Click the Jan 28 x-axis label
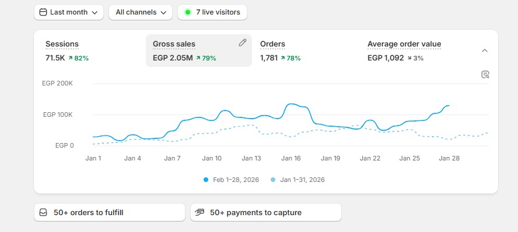This screenshot has width=518, height=232. [449, 158]
